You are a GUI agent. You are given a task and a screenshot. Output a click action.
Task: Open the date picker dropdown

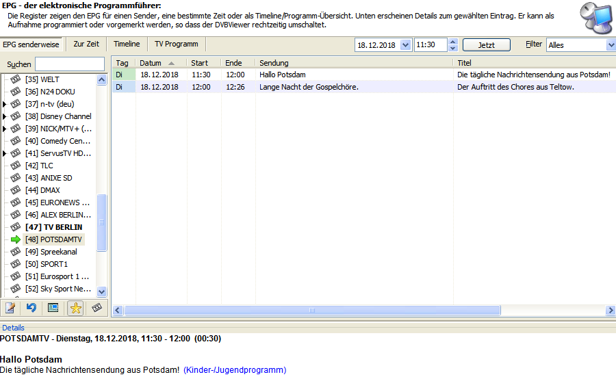pyautogui.click(x=405, y=45)
